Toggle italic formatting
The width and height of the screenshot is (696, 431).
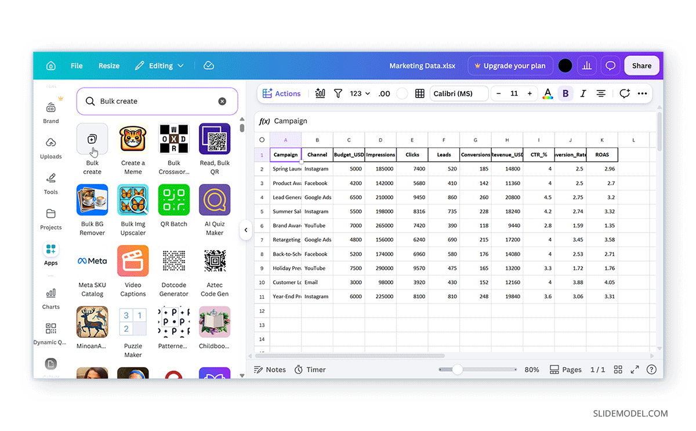coord(583,93)
